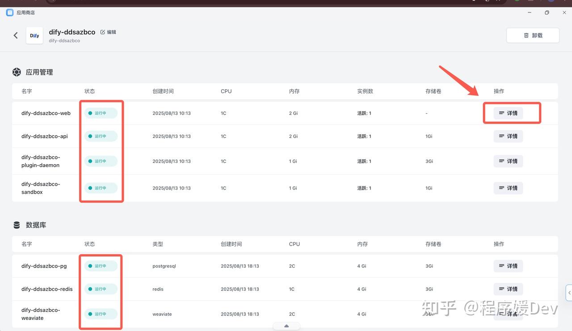Click the 卸载 uninstall button
Viewport: 572px width, 331px height.
click(x=533, y=35)
